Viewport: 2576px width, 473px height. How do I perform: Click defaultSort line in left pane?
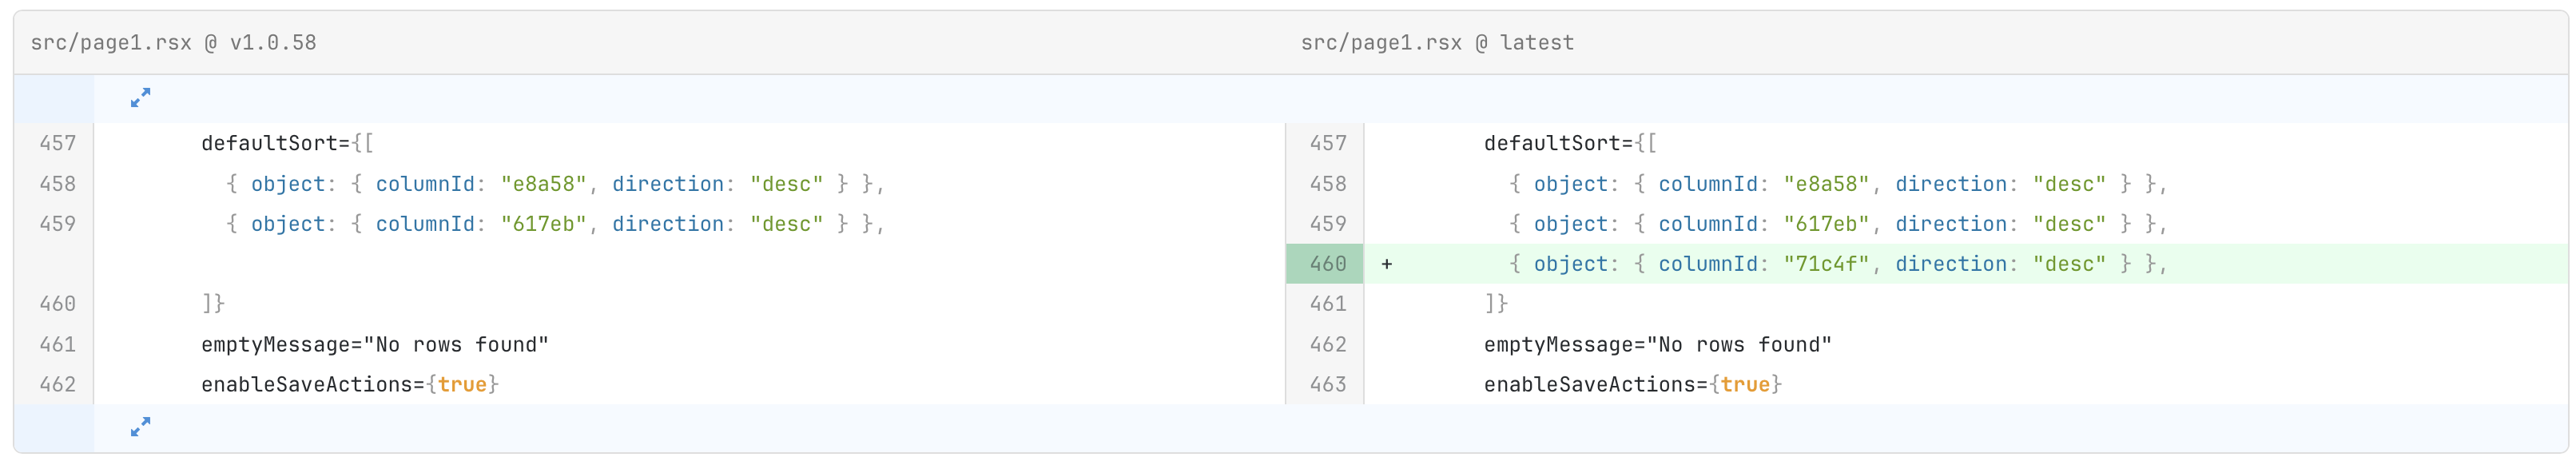tap(689, 144)
